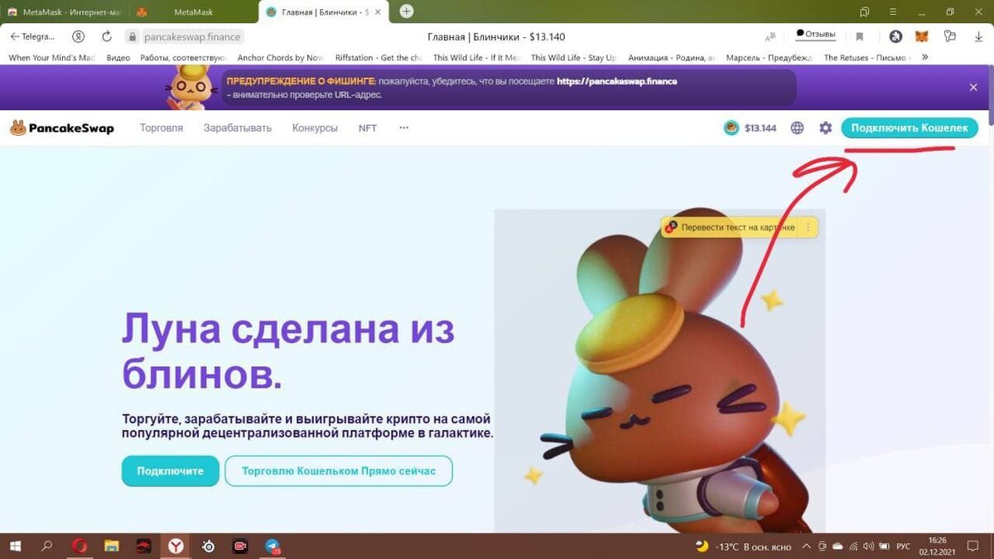Open bookmark Работы, соответствую
The height and width of the screenshot is (559, 994).
point(183,58)
